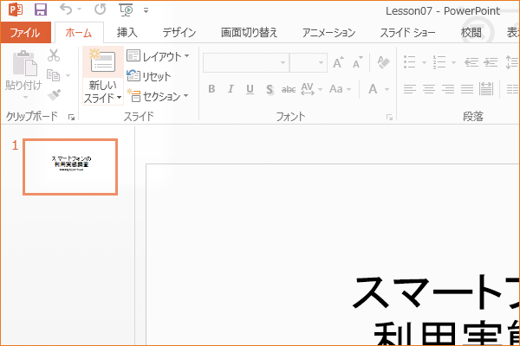Toggle Text Shadow formatting
This screenshot has width=520, height=346.
coord(270,89)
